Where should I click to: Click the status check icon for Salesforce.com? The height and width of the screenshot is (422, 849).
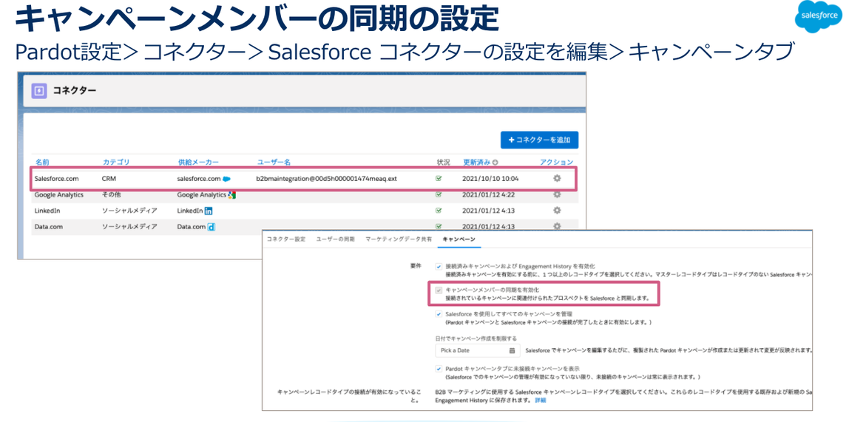point(439,179)
